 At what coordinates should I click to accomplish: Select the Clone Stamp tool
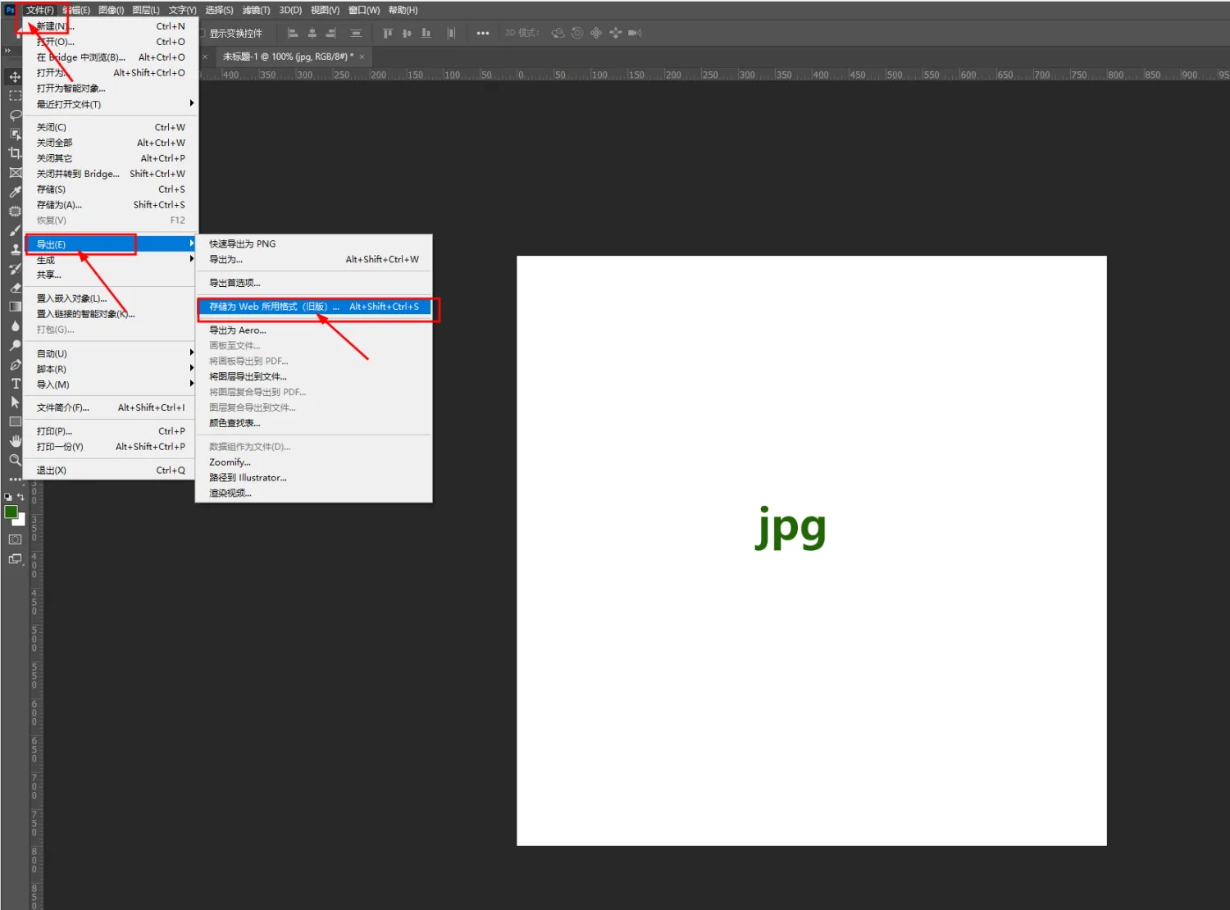point(15,249)
